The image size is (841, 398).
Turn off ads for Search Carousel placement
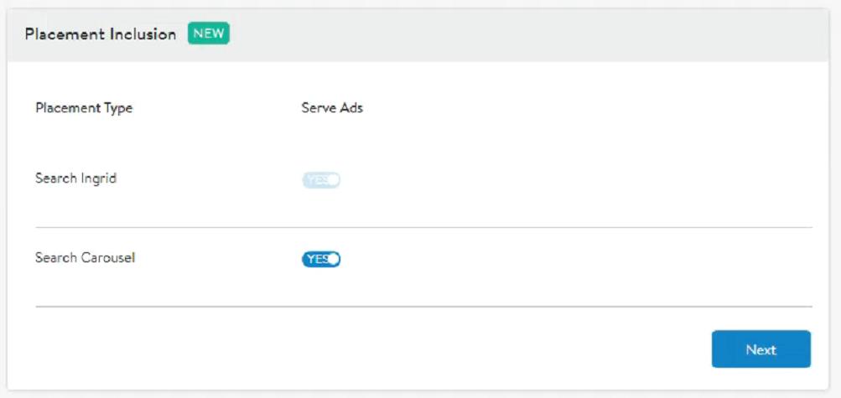(321, 259)
